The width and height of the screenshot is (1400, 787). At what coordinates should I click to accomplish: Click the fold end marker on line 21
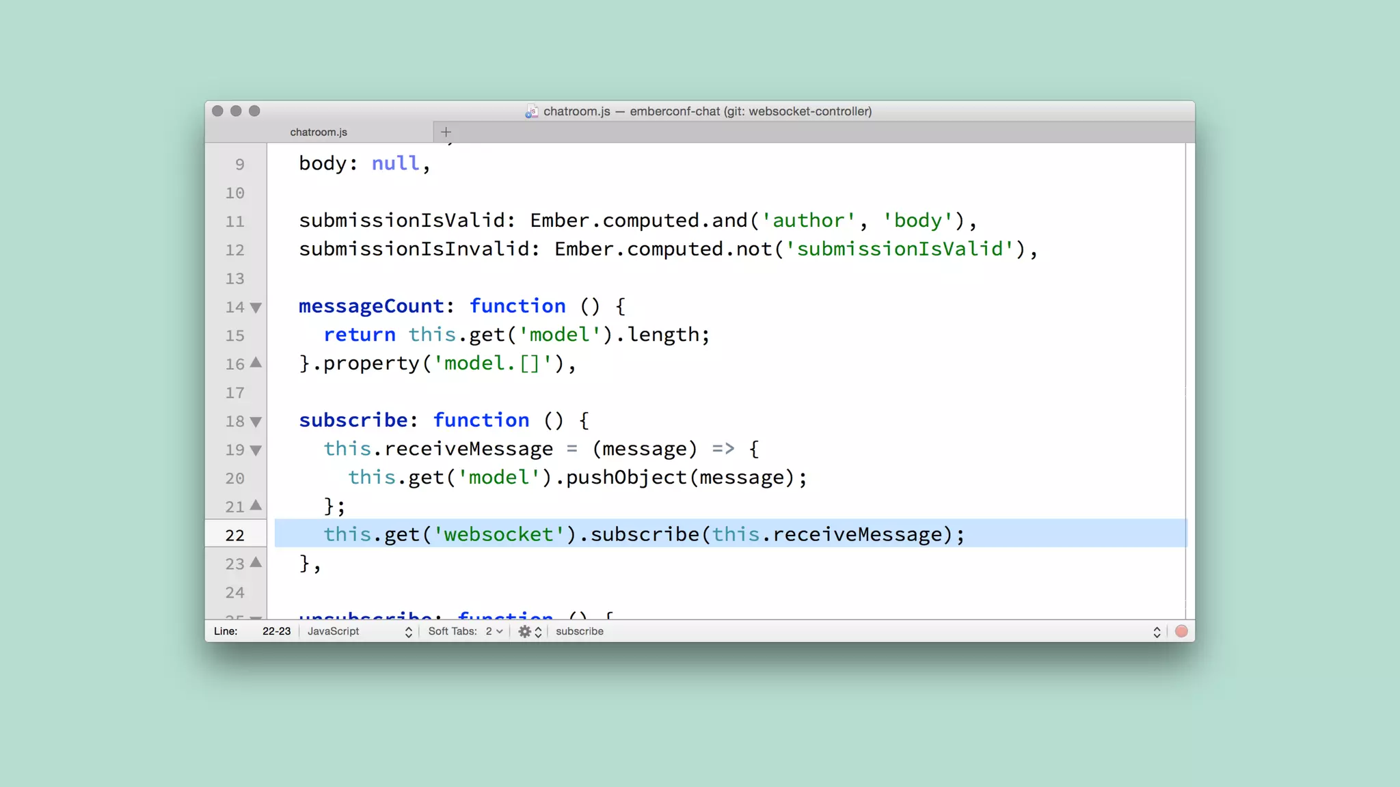[256, 506]
